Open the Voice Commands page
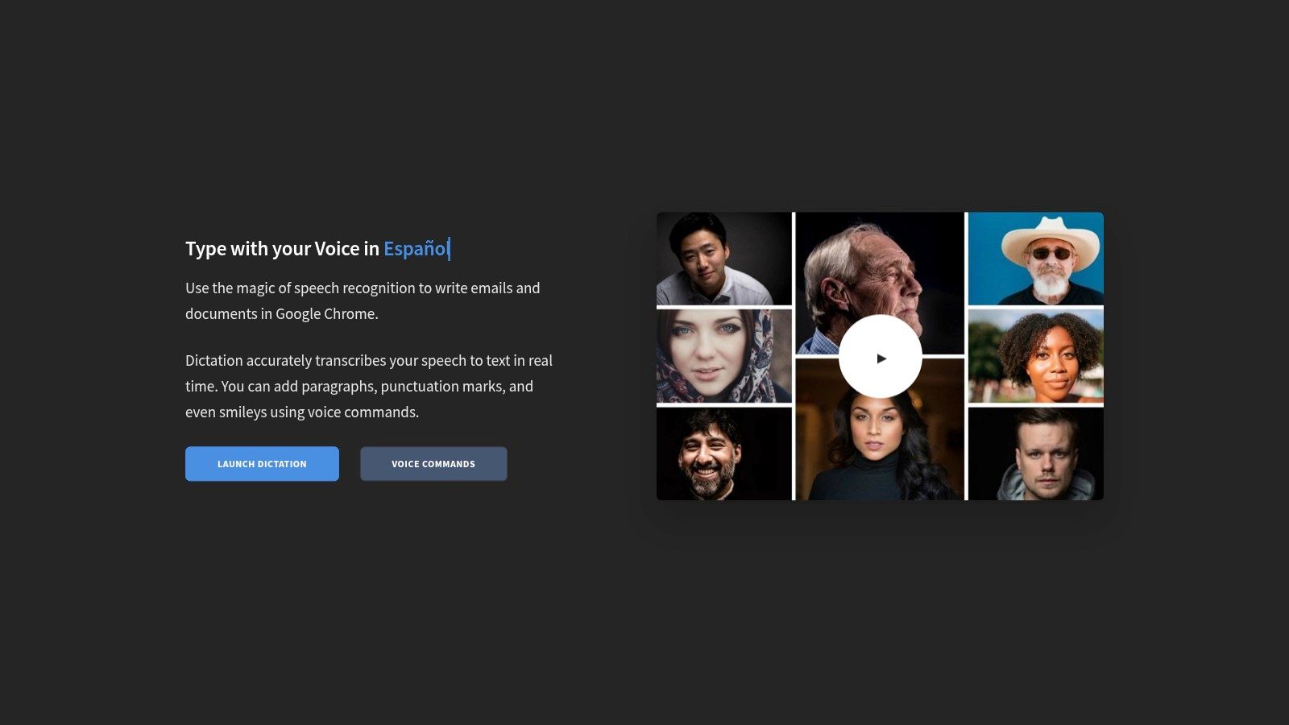This screenshot has width=1289, height=725. (433, 463)
